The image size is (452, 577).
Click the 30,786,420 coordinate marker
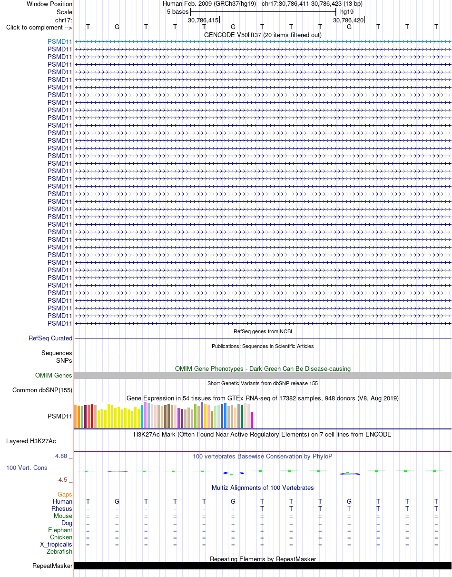click(x=348, y=20)
